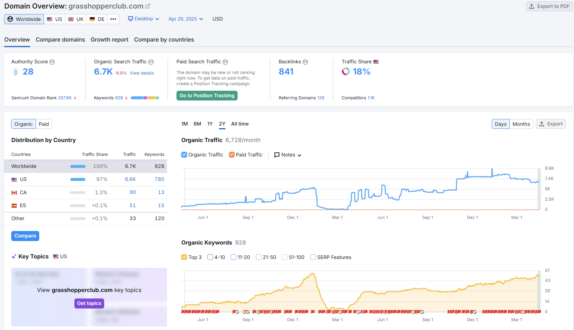Viewport: 574px width, 330px height.
Task: Uncheck the Paid Traffic checkbox
Action: [232, 155]
